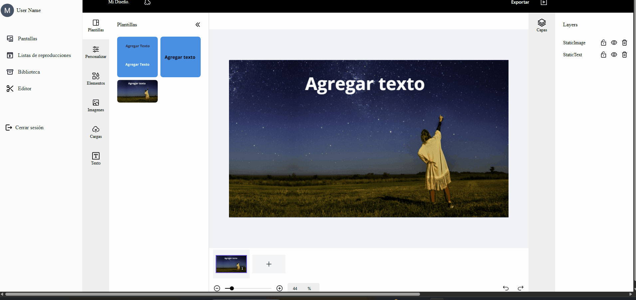Open the Cargas upload panel
Screen dimensions: 636x300
point(96,132)
